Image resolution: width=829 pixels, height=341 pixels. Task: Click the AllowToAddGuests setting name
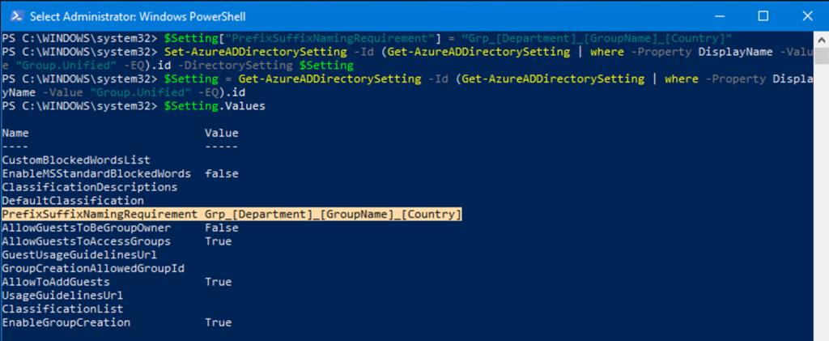(x=55, y=282)
